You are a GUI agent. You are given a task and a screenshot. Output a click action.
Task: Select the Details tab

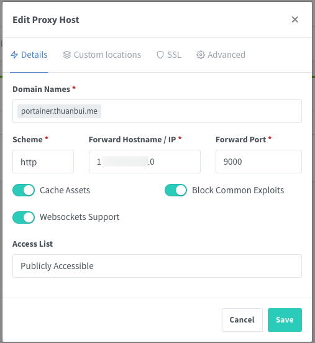(29, 55)
